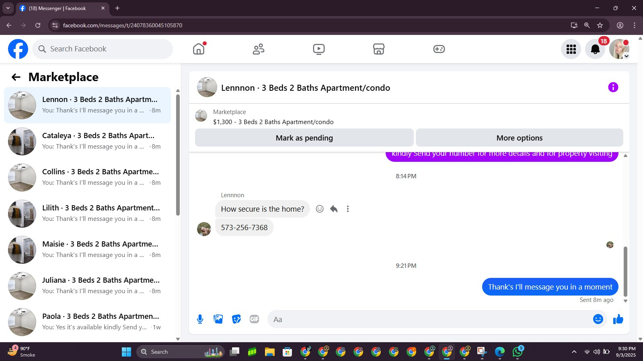Image resolution: width=643 pixels, height=361 pixels.
Task: Open the weather widget showing 90°F
Action: (21, 352)
